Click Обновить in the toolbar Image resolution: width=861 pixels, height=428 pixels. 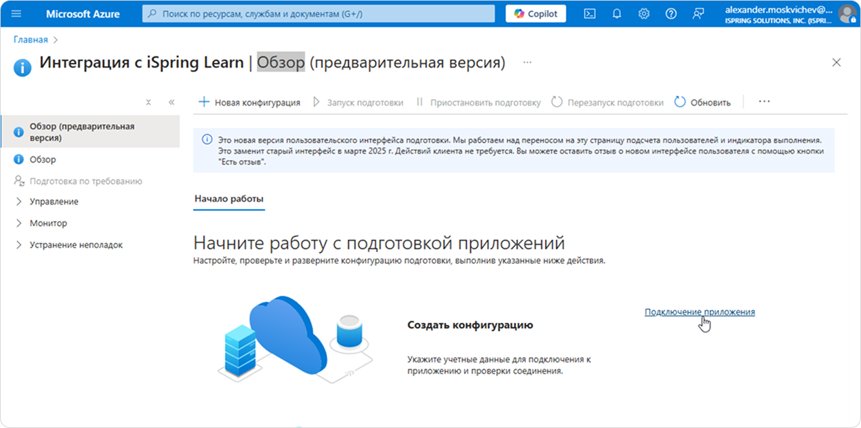702,102
